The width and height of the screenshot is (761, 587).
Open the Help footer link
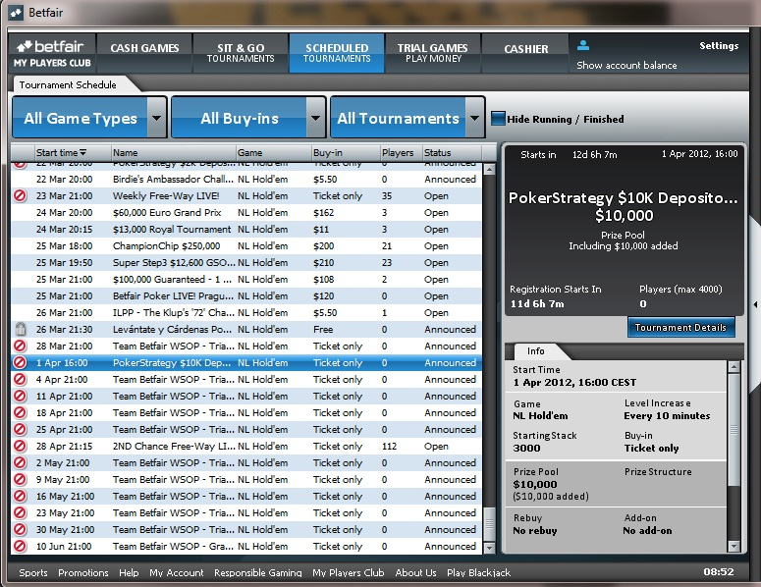pos(129,573)
